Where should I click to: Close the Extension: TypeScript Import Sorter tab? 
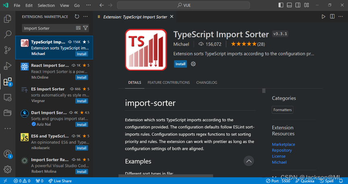coord(172,17)
